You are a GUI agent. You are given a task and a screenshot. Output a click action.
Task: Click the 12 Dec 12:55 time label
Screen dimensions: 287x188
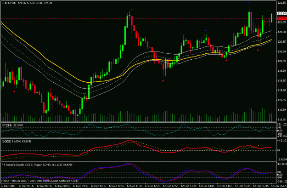(170, 186)
